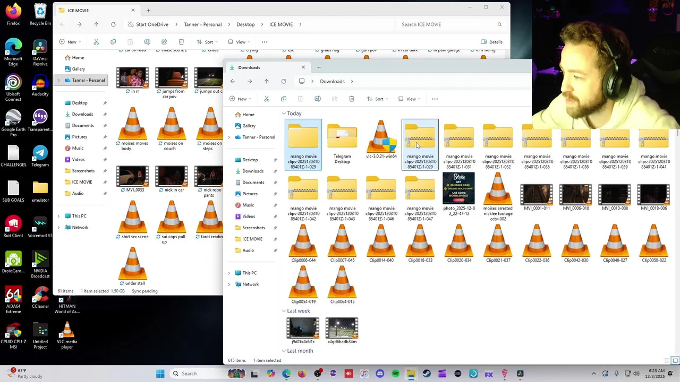Collapse the Last month group
680x382 pixels.
pyautogui.click(x=284, y=351)
